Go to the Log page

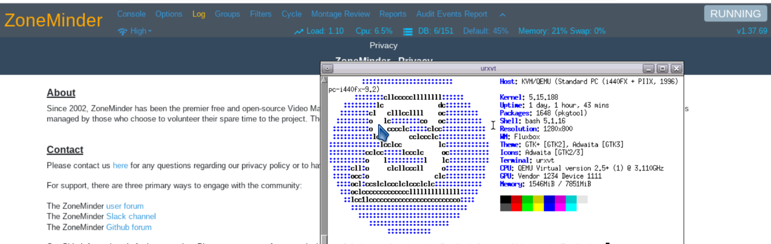point(199,14)
